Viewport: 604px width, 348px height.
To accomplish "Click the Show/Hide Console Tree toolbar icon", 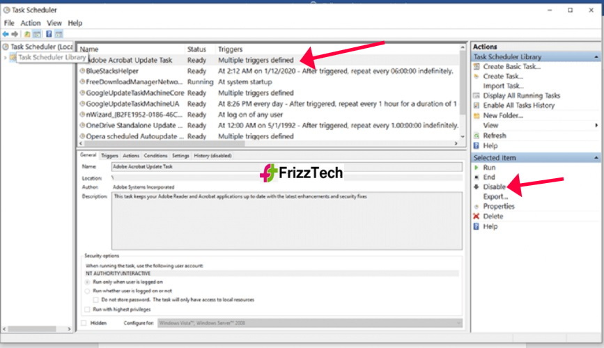I will [x=37, y=34].
